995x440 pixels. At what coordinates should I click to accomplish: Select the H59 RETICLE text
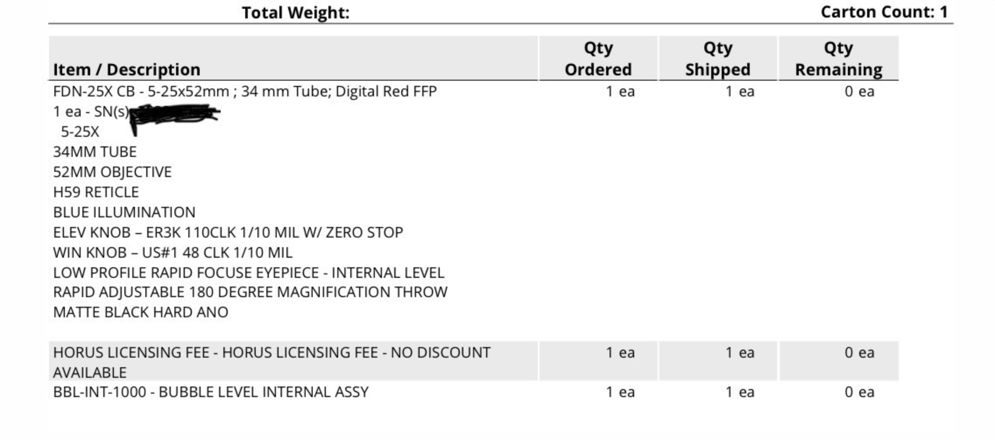pyautogui.click(x=95, y=192)
